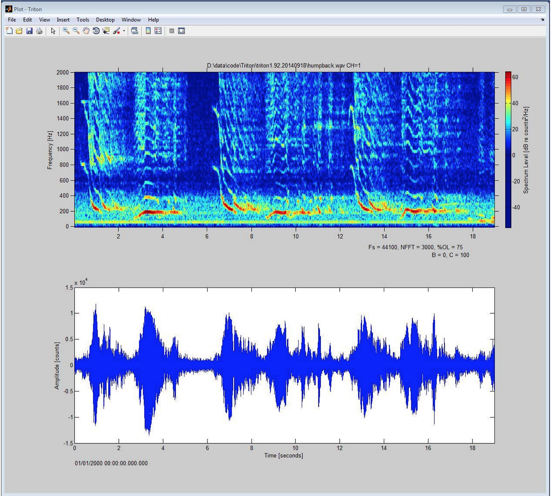Insert Legend via toolbar icon

158,31
